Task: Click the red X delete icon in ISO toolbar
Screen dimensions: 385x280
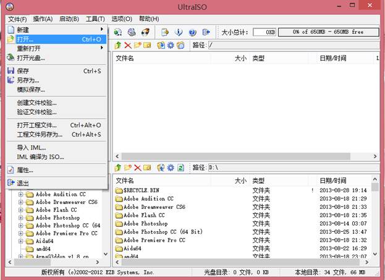Action: click(x=128, y=45)
